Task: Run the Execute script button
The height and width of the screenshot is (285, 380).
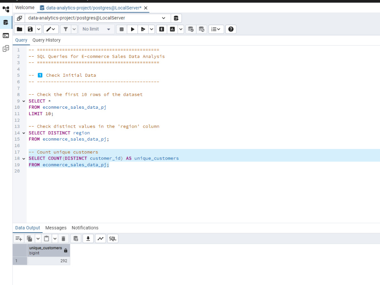Action: pos(143,29)
